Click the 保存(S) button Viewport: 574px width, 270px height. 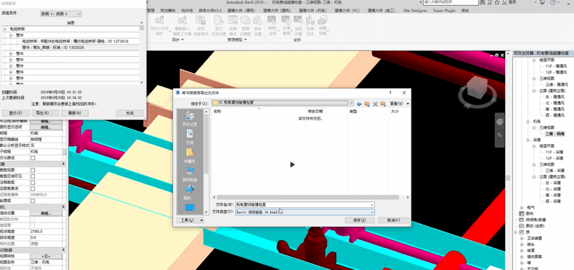click(359, 220)
